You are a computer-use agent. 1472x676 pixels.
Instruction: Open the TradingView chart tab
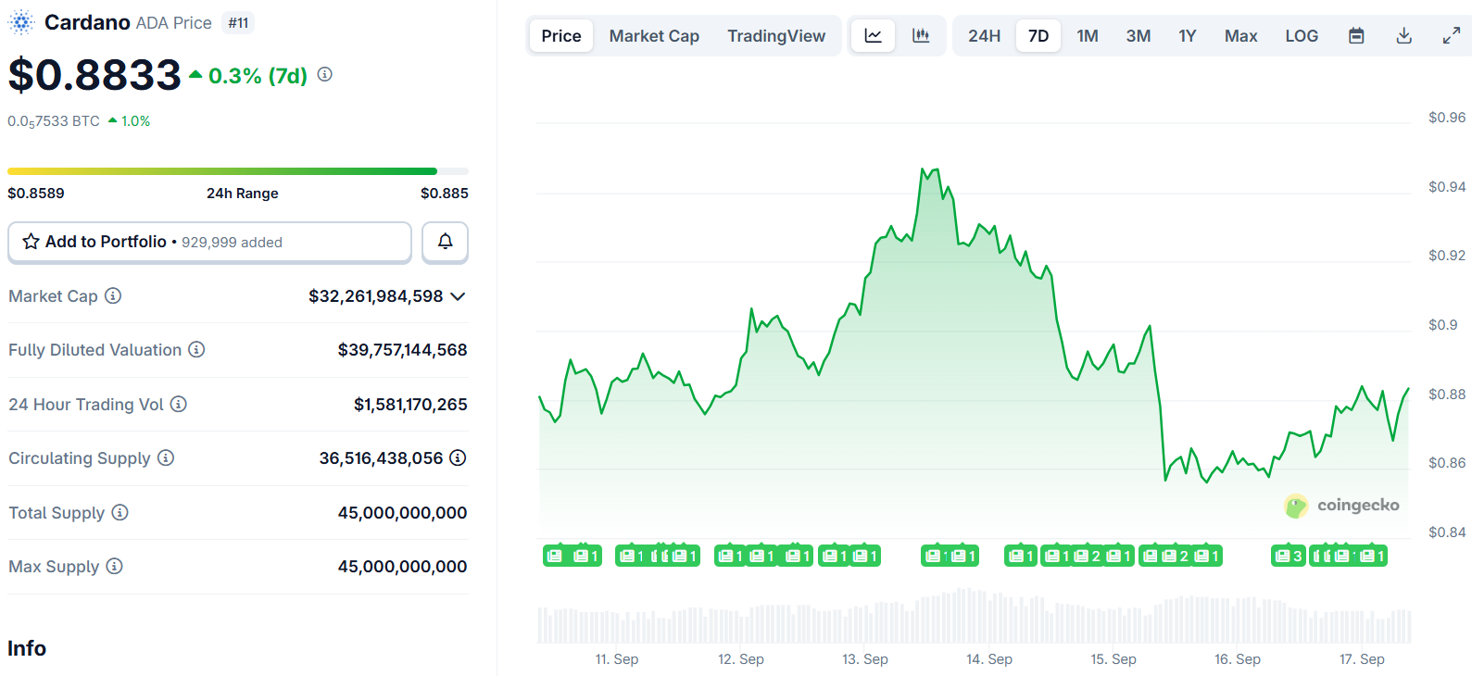click(x=776, y=35)
